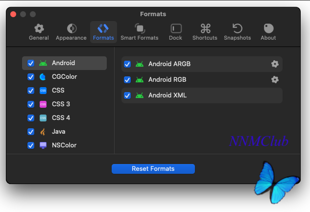Select the CSS label in the list

(58, 90)
